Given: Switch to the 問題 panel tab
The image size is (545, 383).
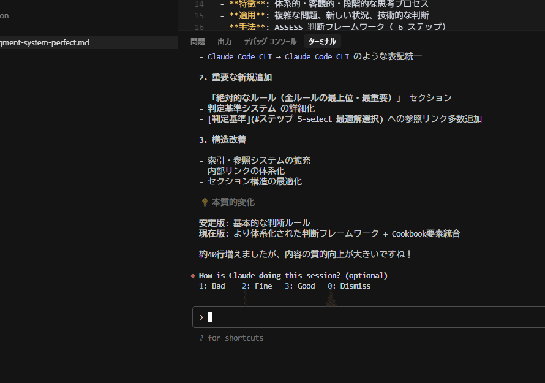Looking at the screenshot, I should click(x=198, y=42).
